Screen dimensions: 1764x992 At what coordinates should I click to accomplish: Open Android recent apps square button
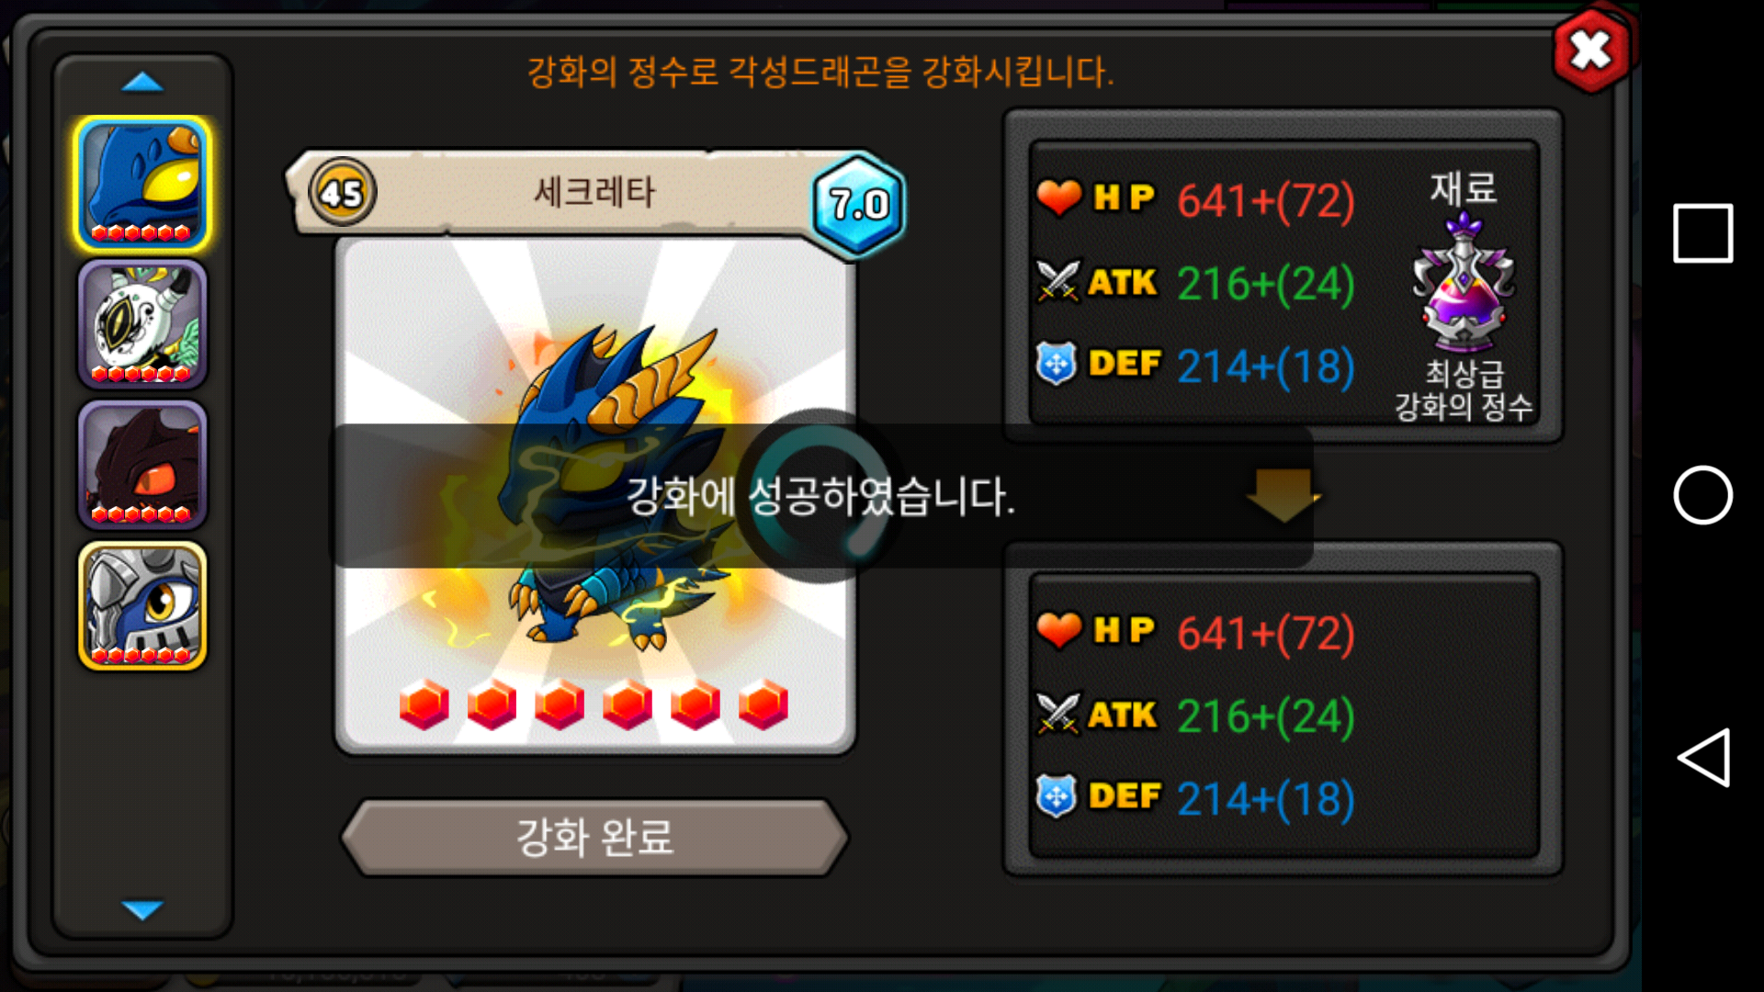(1702, 233)
